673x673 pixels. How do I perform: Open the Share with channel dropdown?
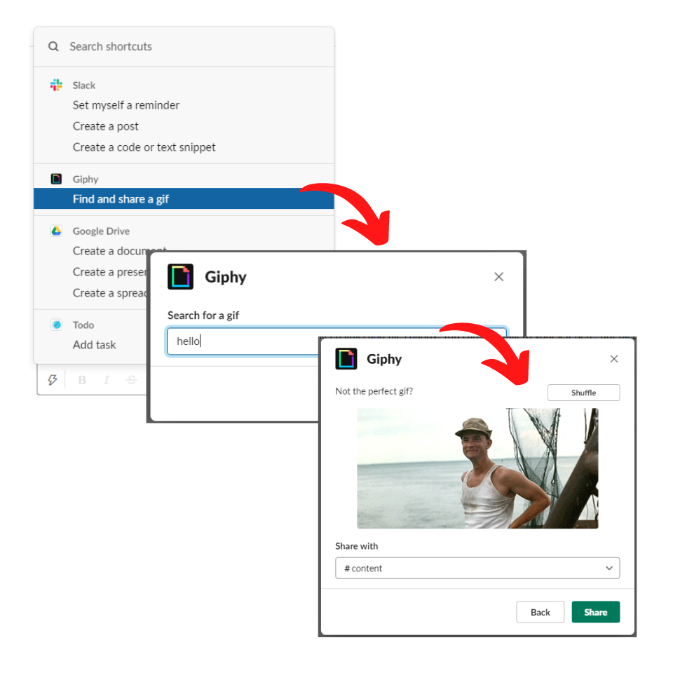tap(477, 568)
